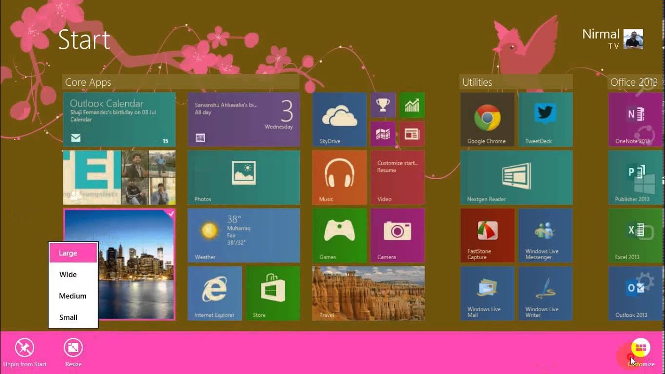The image size is (665, 374).
Task: Open Windows Live Messenger tile
Action: [x=546, y=235]
